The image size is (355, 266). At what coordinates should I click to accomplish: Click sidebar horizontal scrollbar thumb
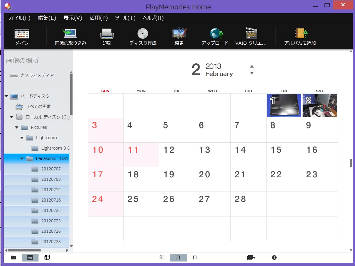coord(24,250)
